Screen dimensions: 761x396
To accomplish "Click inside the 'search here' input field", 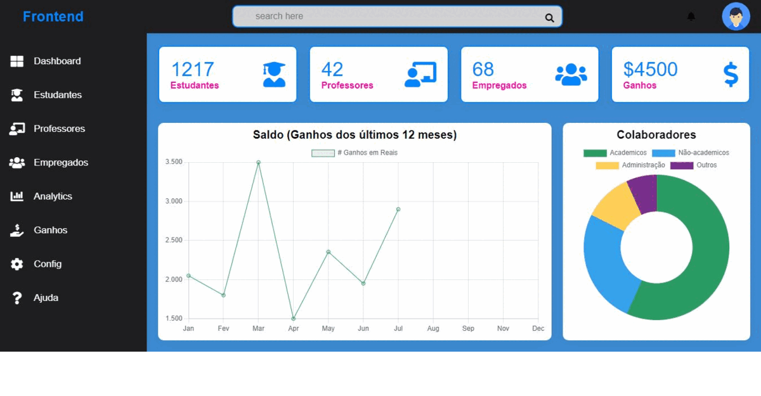I will coord(380,16).
